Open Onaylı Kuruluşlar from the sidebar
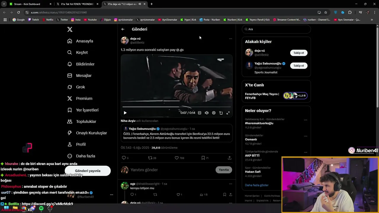Viewport: 379px width, 213px height. [87, 133]
